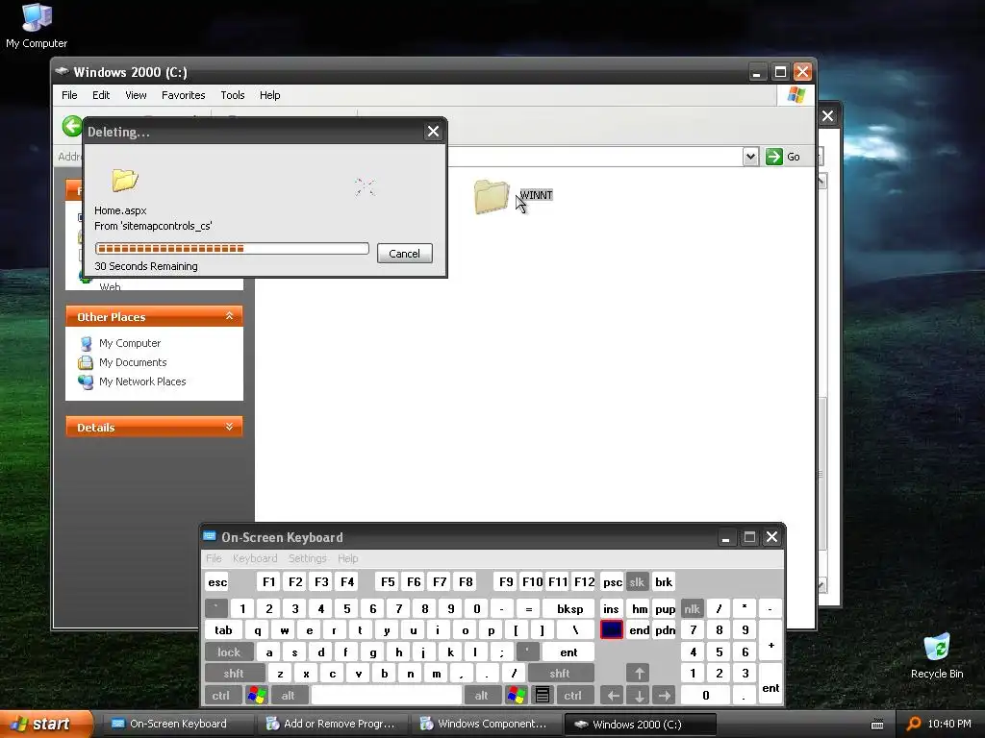Click the tab key on keyboard
Image resolution: width=985 pixels, height=738 pixels.
point(223,630)
